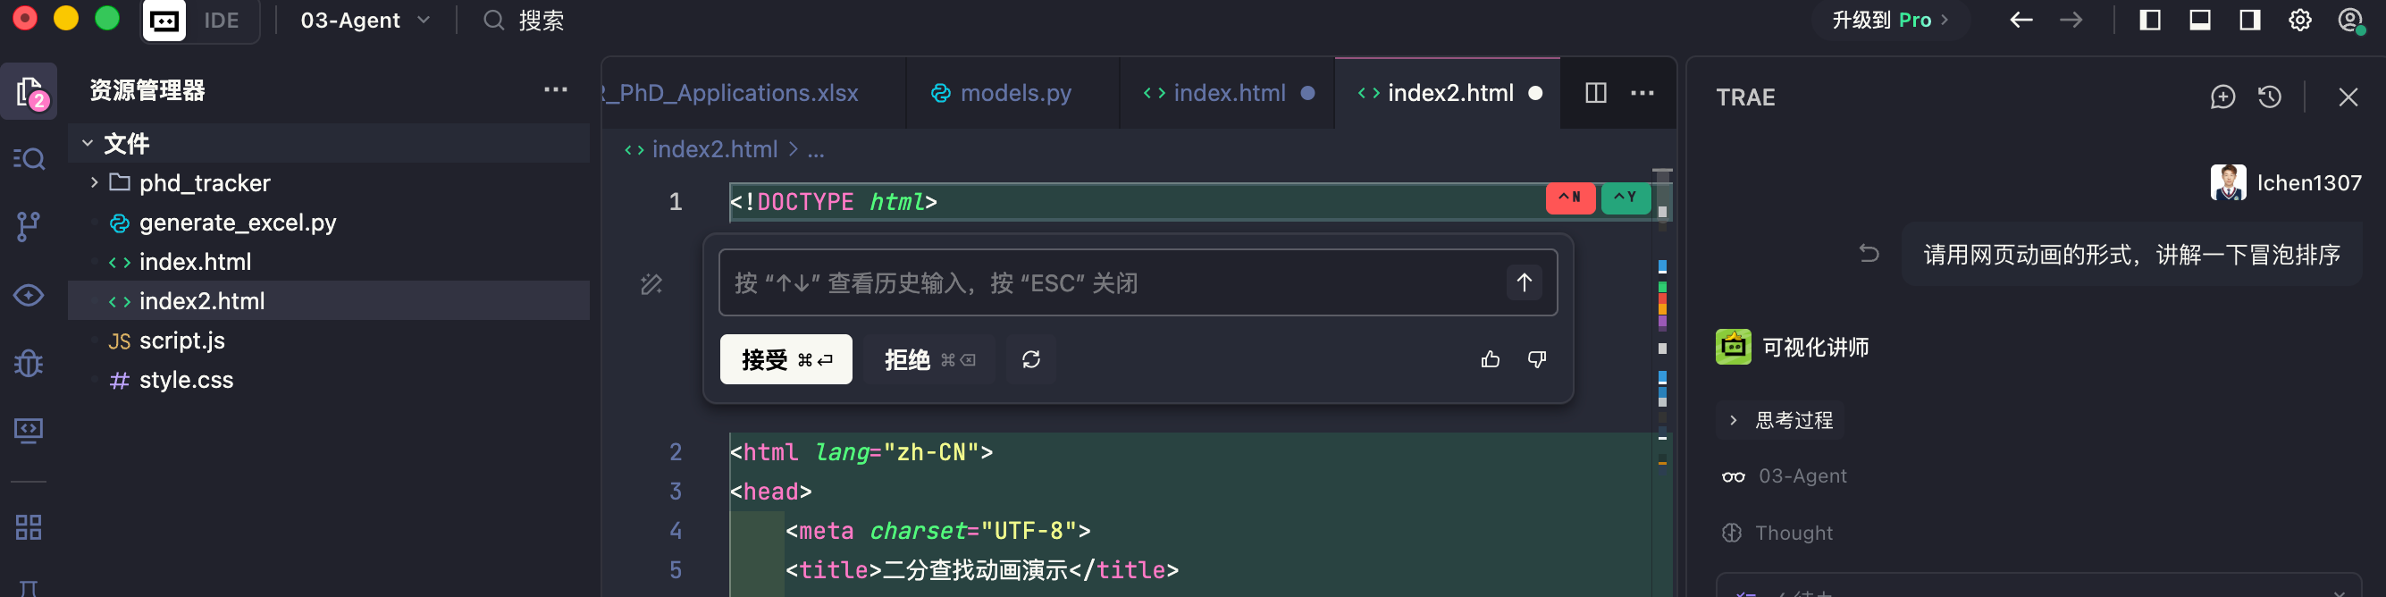Open the 03-Agent project dropdown
This screenshot has width=2386, height=597.
(x=365, y=21)
